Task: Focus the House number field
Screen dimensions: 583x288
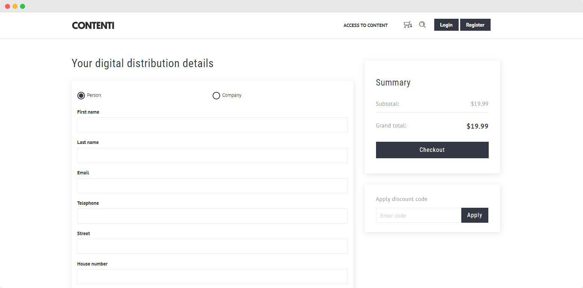Action: (x=213, y=277)
